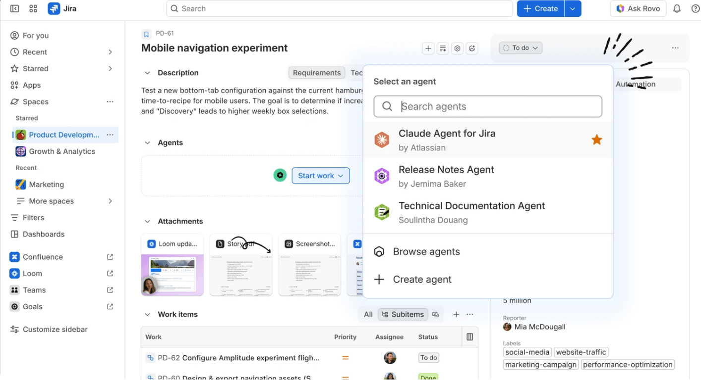
Task: Open the Spaces more options ellipsis
Action: [x=110, y=101]
